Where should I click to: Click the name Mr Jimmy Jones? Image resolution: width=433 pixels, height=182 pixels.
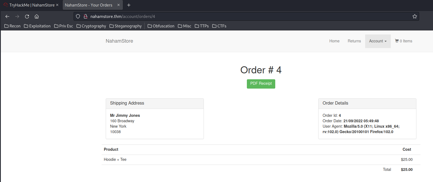[x=125, y=115]
